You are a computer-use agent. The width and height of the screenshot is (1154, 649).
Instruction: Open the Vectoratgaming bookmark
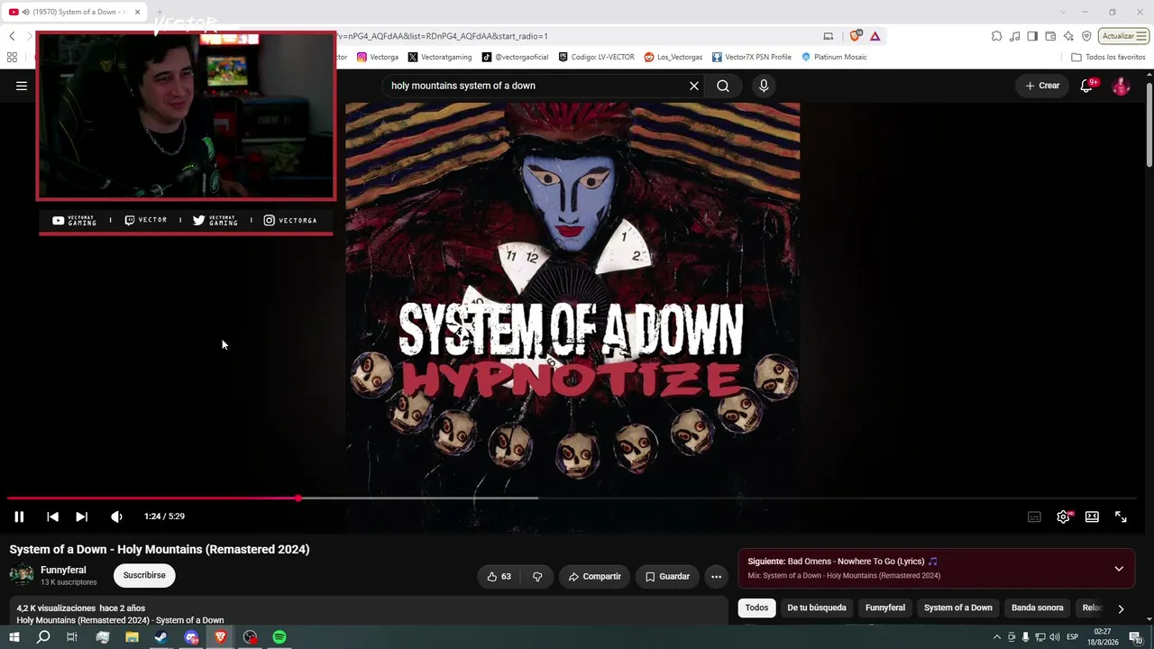click(440, 57)
